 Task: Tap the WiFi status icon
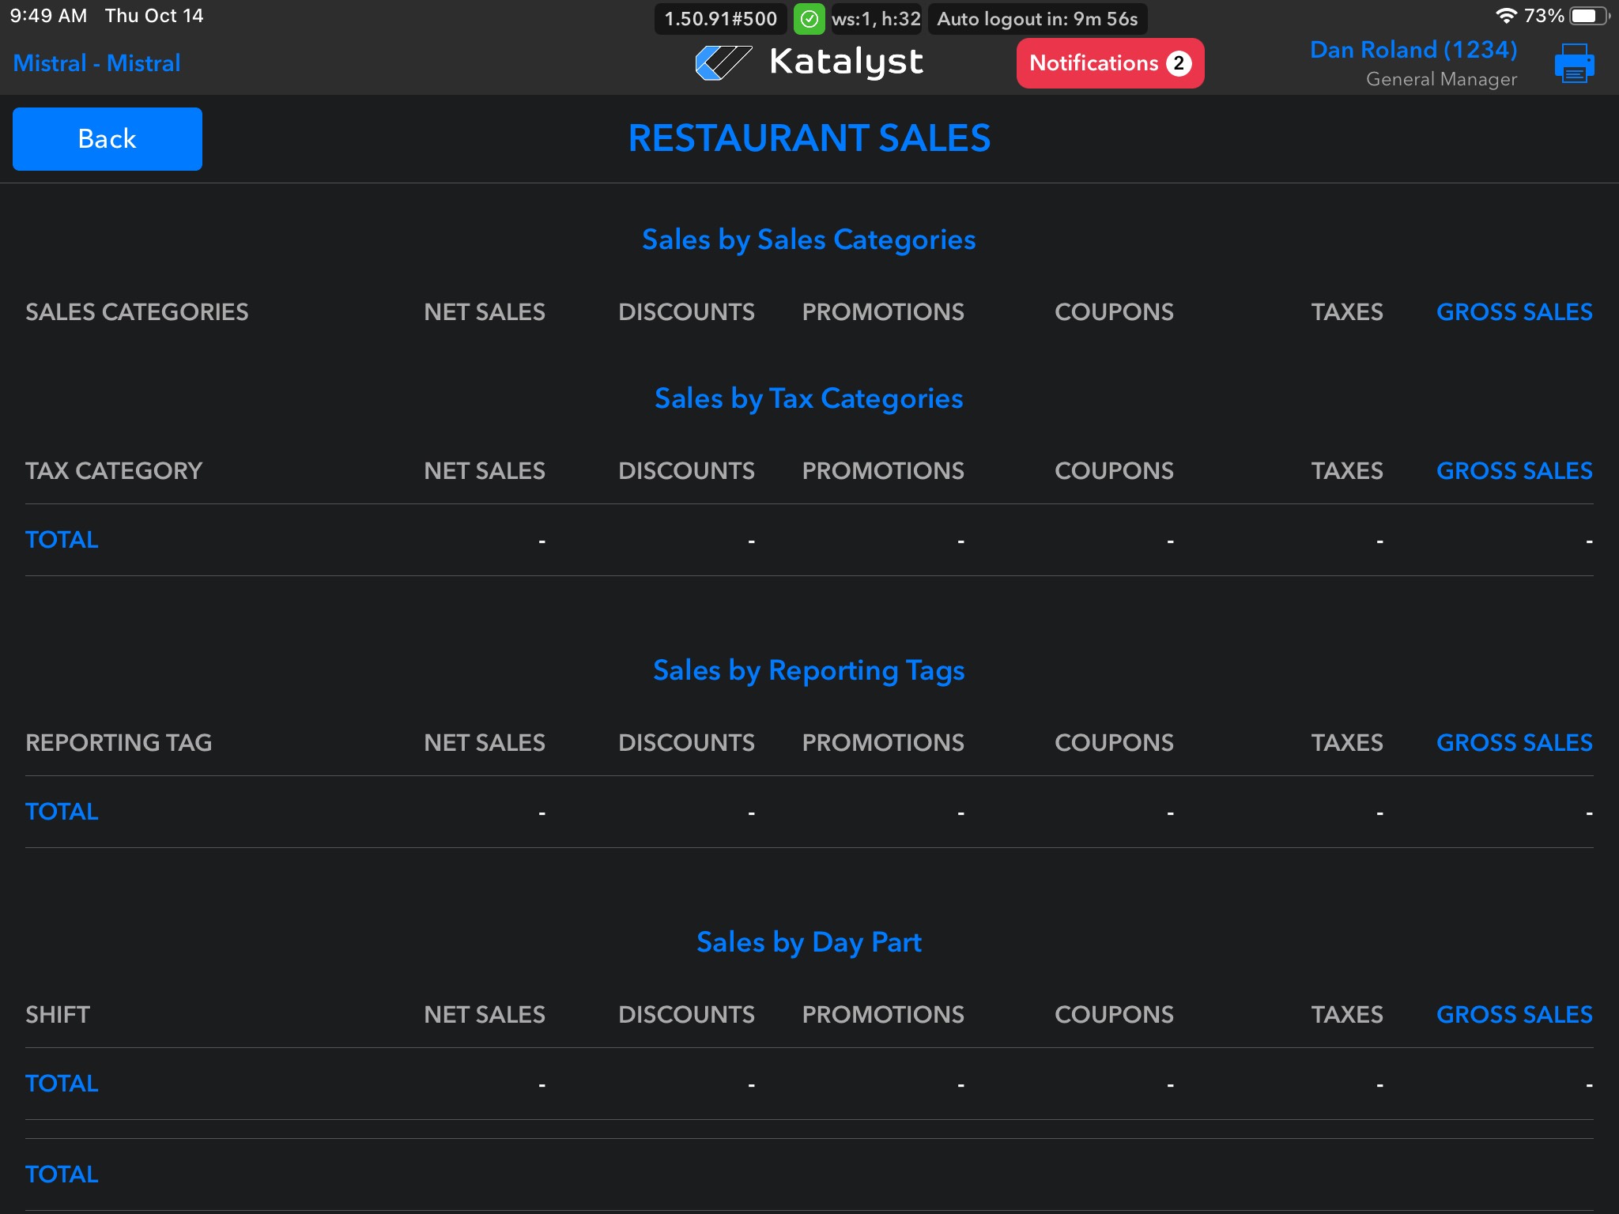(1506, 16)
